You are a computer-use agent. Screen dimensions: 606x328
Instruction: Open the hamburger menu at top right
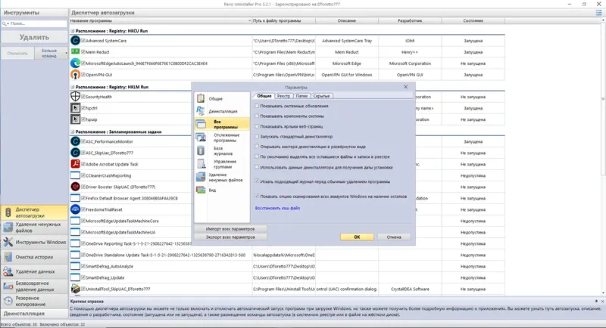pyautogui.click(x=598, y=13)
